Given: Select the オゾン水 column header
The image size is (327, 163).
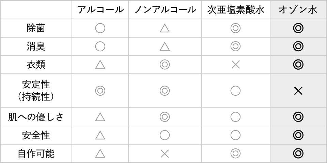Looking at the screenshot, I should click(298, 10).
